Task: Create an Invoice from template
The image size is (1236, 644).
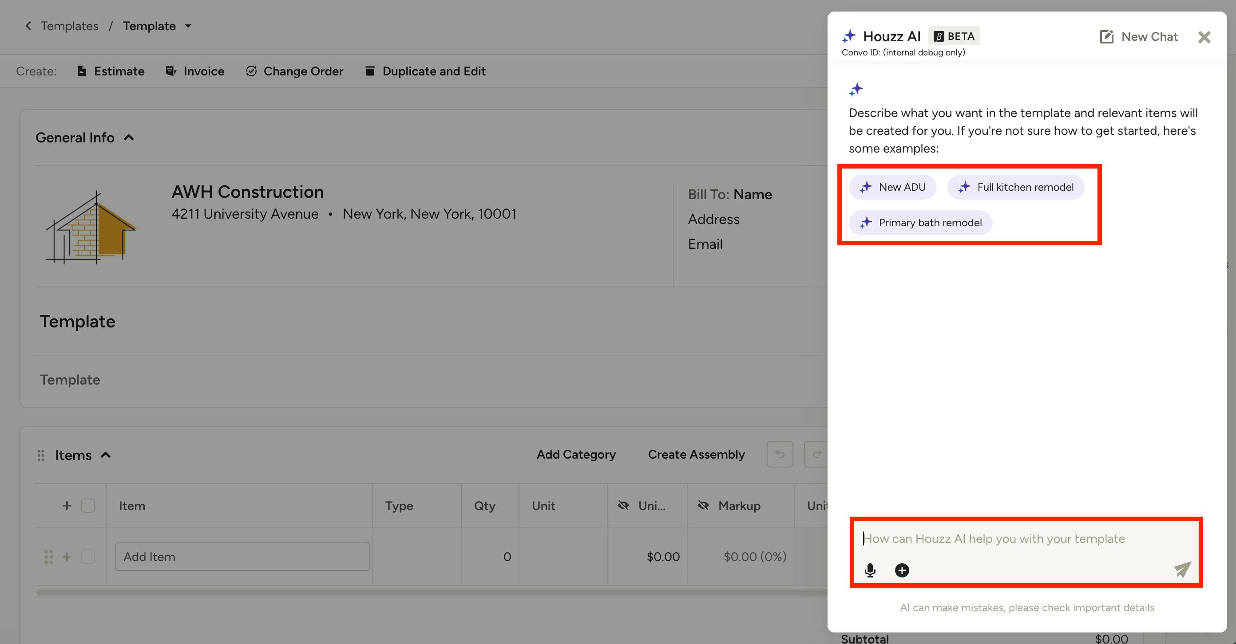Action: click(195, 71)
